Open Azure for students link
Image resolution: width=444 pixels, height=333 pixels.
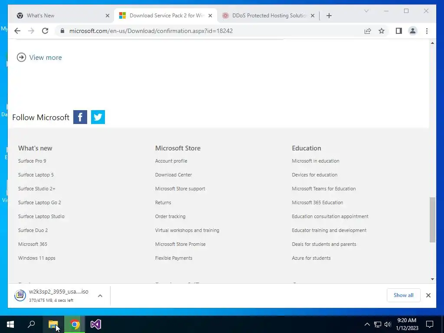(x=311, y=258)
